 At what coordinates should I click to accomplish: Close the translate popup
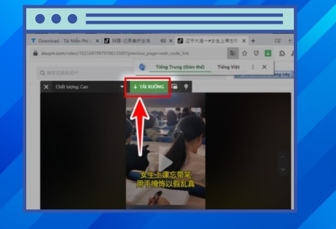265,67
